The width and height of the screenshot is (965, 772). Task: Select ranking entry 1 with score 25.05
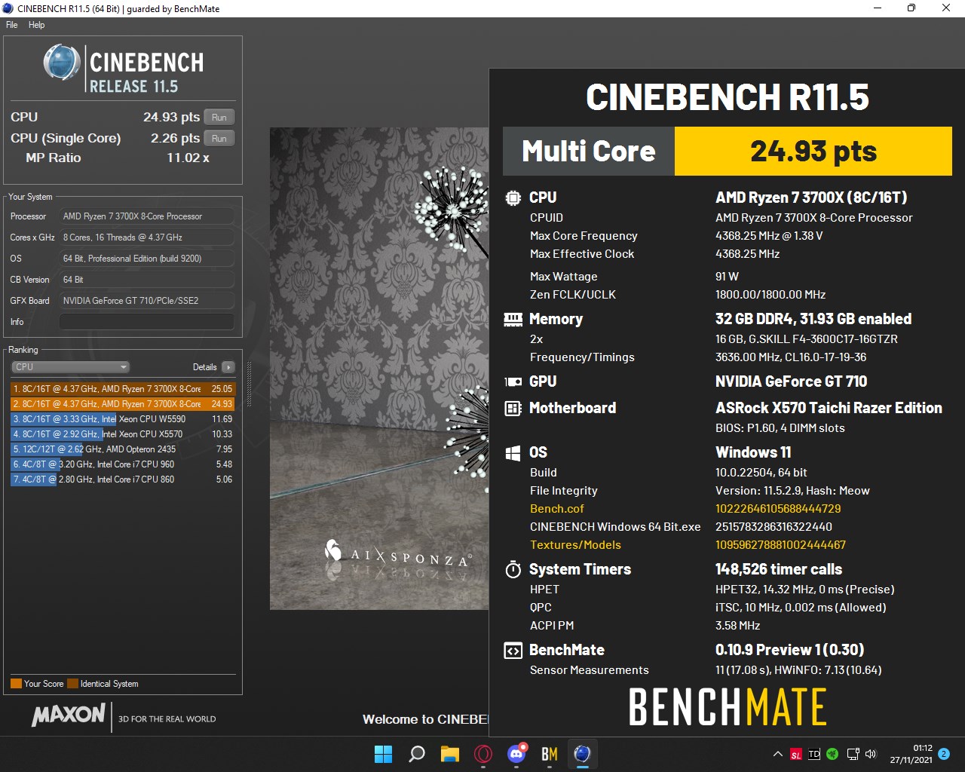click(x=123, y=389)
